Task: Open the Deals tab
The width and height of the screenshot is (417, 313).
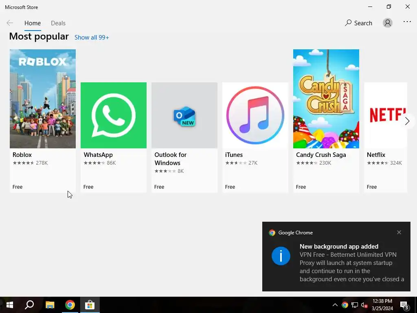Action: point(58,23)
